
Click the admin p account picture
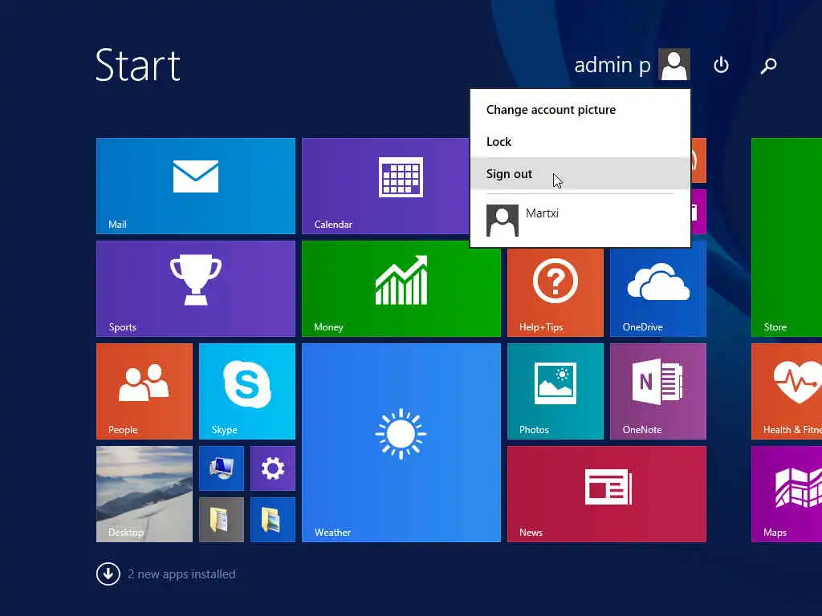(674, 64)
